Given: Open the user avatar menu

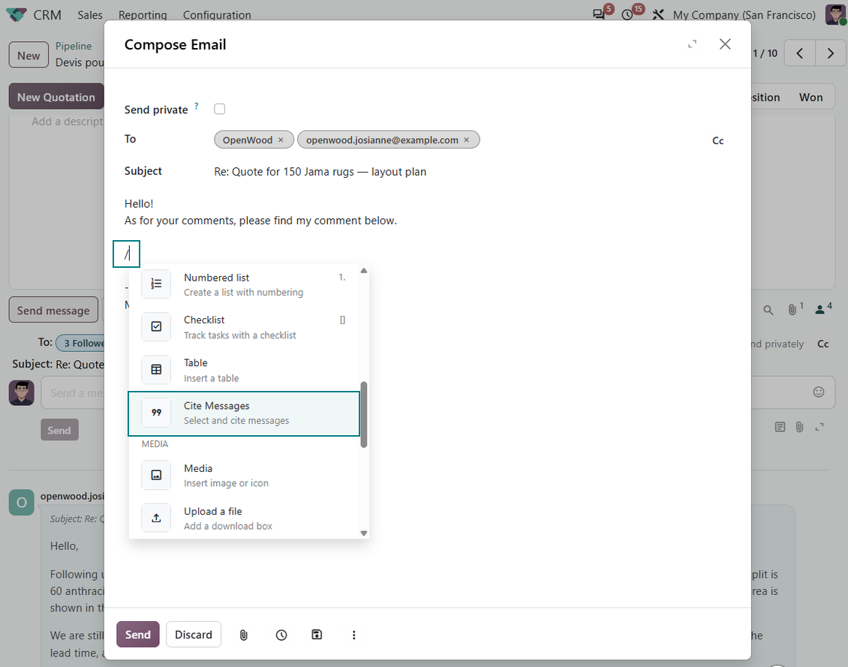Looking at the screenshot, I should click(x=835, y=14).
